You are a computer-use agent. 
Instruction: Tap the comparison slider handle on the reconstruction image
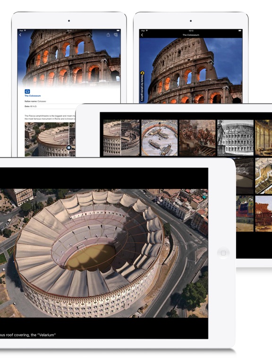[69, 148]
